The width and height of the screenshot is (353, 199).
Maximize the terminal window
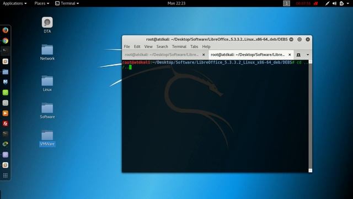[x=299, y=39]
